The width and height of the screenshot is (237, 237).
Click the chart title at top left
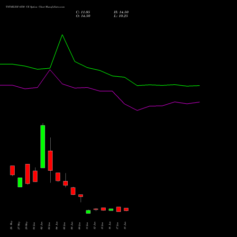pos(35,7)
